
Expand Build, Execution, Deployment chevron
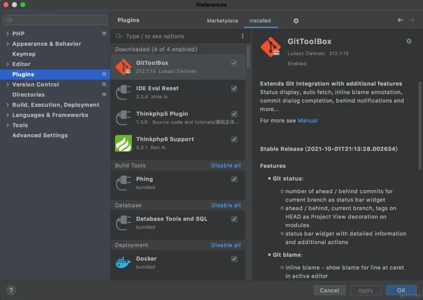point(7,105)
